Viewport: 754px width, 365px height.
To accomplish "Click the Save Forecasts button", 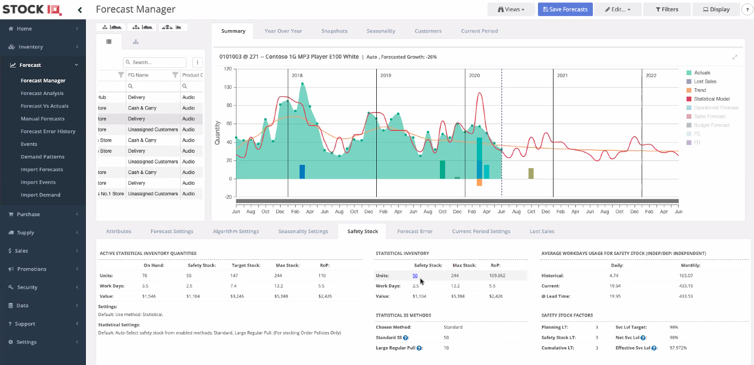I will 565,9.
